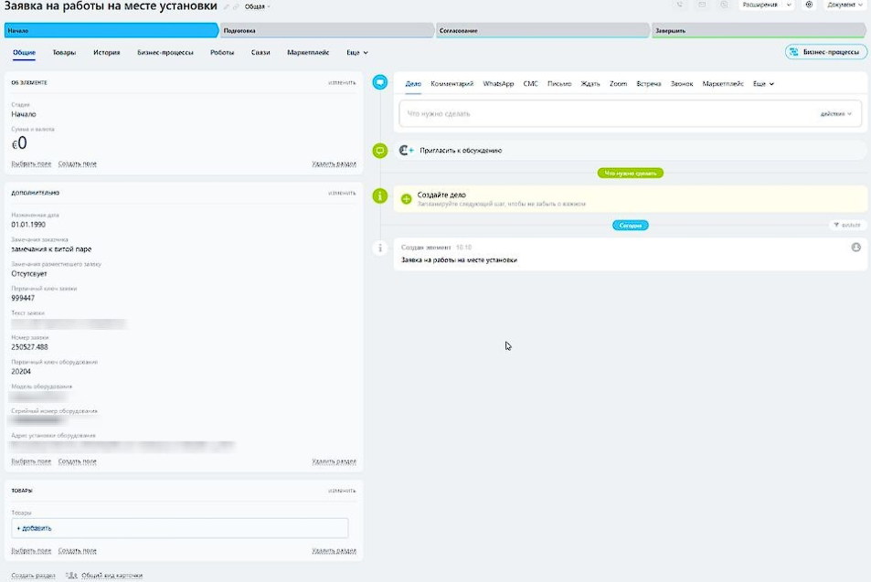Set pipeline stage to Согласование
Image resolution: width=871 pixels, height=582 pixels.
pos(542,30)
